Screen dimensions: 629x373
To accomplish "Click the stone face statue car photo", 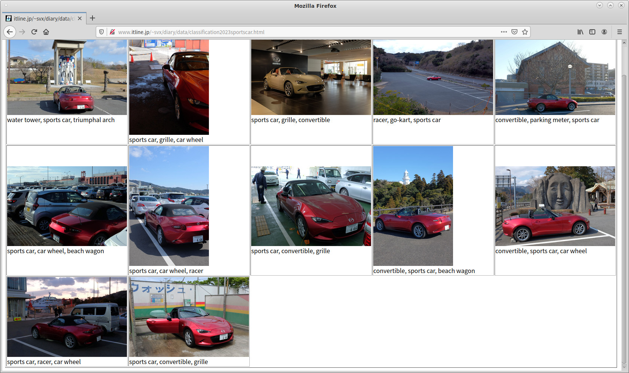I will pos(555,206).
